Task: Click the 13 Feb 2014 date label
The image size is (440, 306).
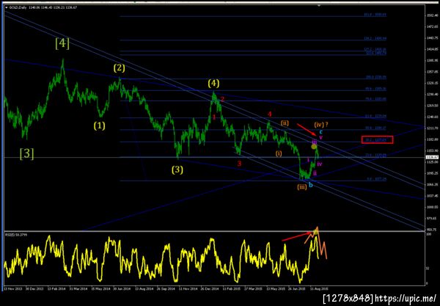Action: point(56,288)
